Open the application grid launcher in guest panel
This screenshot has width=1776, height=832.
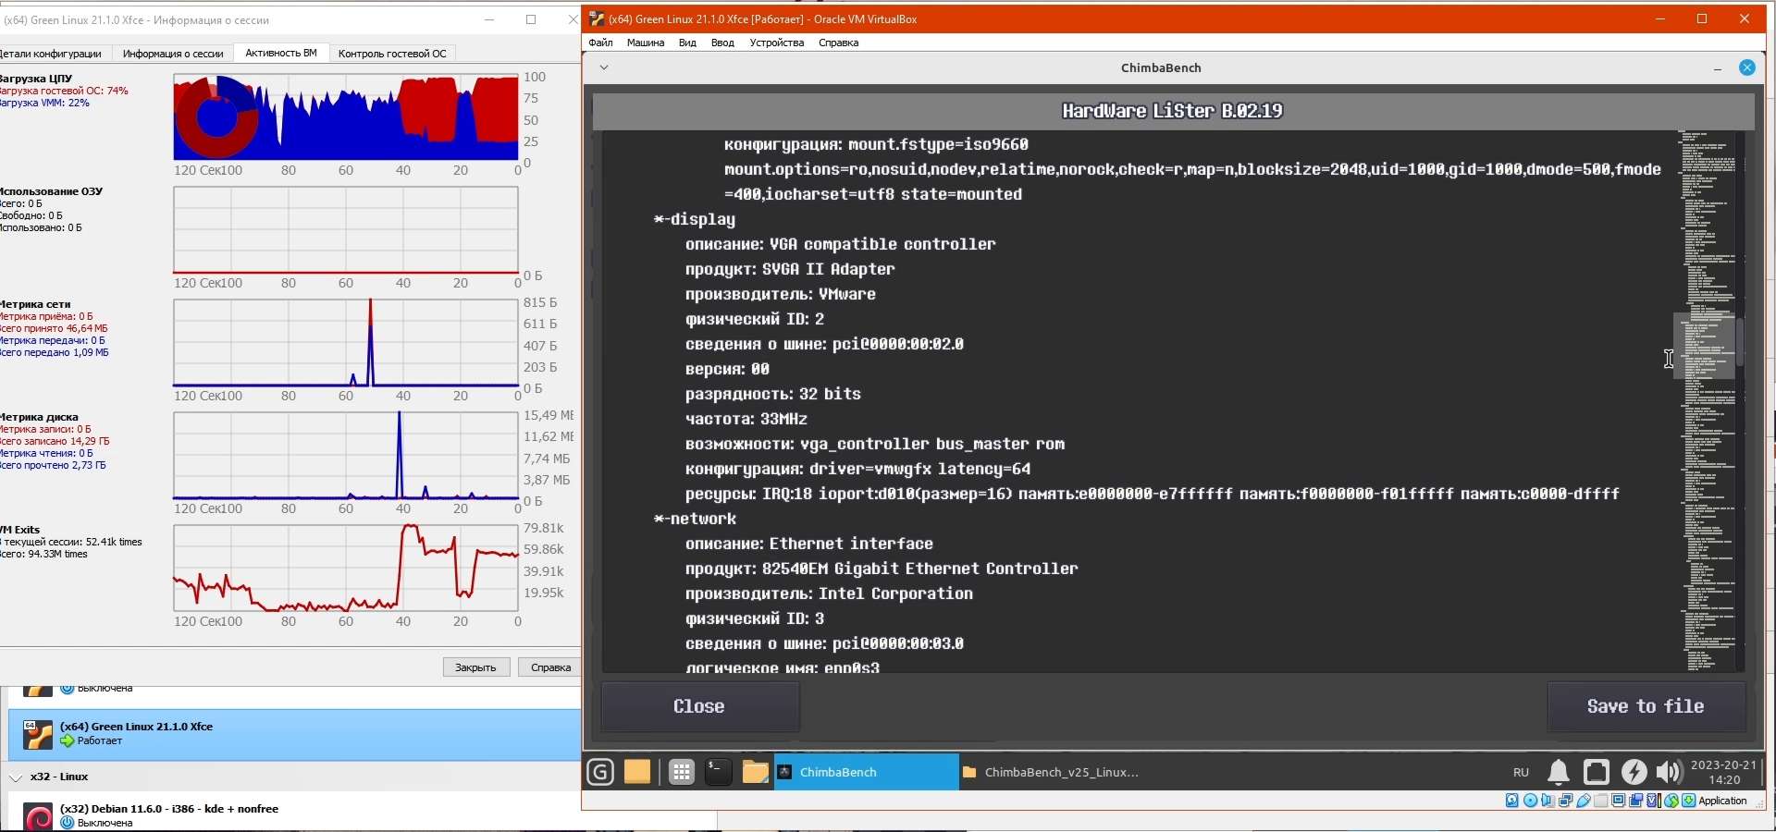(x=682, y=772)
